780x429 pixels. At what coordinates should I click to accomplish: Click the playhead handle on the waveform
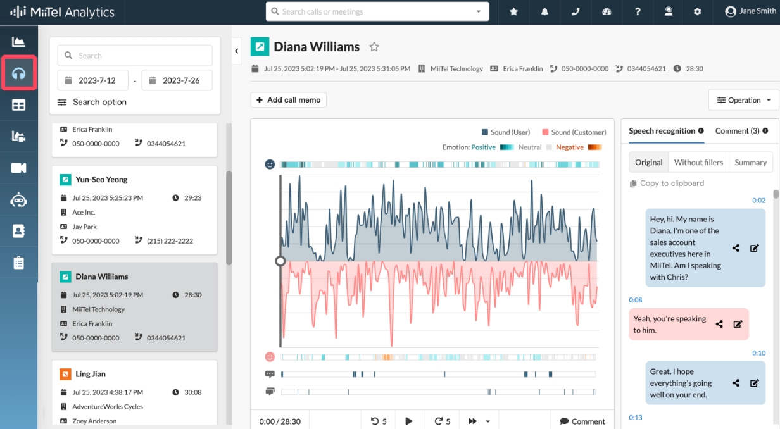pyautogui.click(x=280, y=261)
